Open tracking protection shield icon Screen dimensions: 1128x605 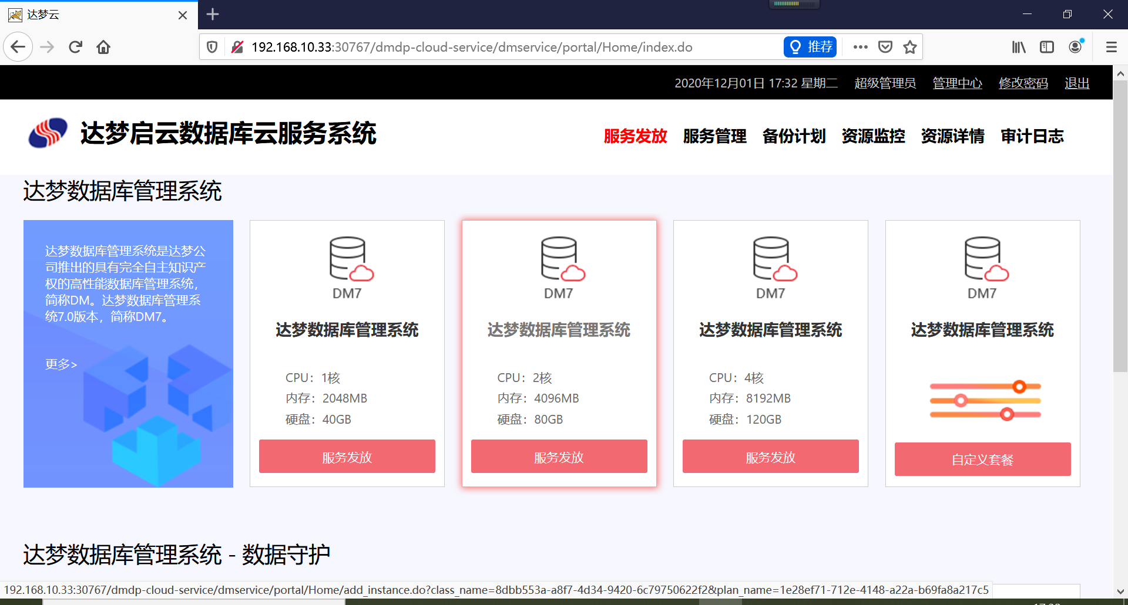(213, 47)
